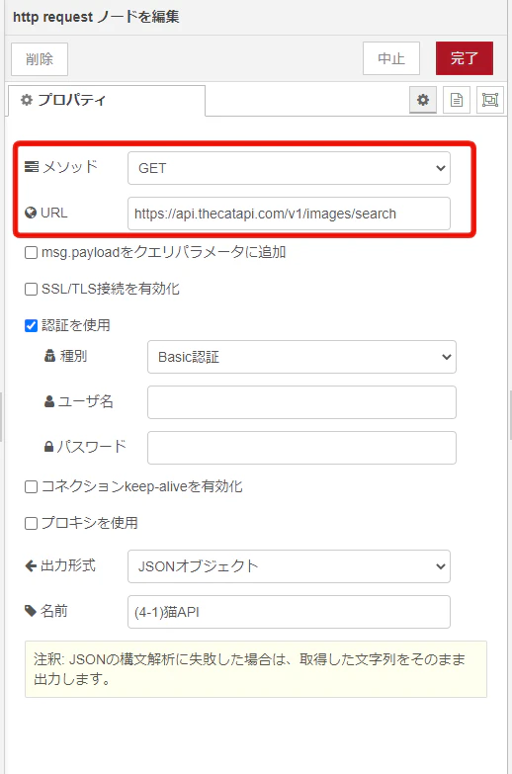Click the 削除 (Delete) button
Image resolution: width=512 pixels, height=774 pixels.
click(40, 59)
